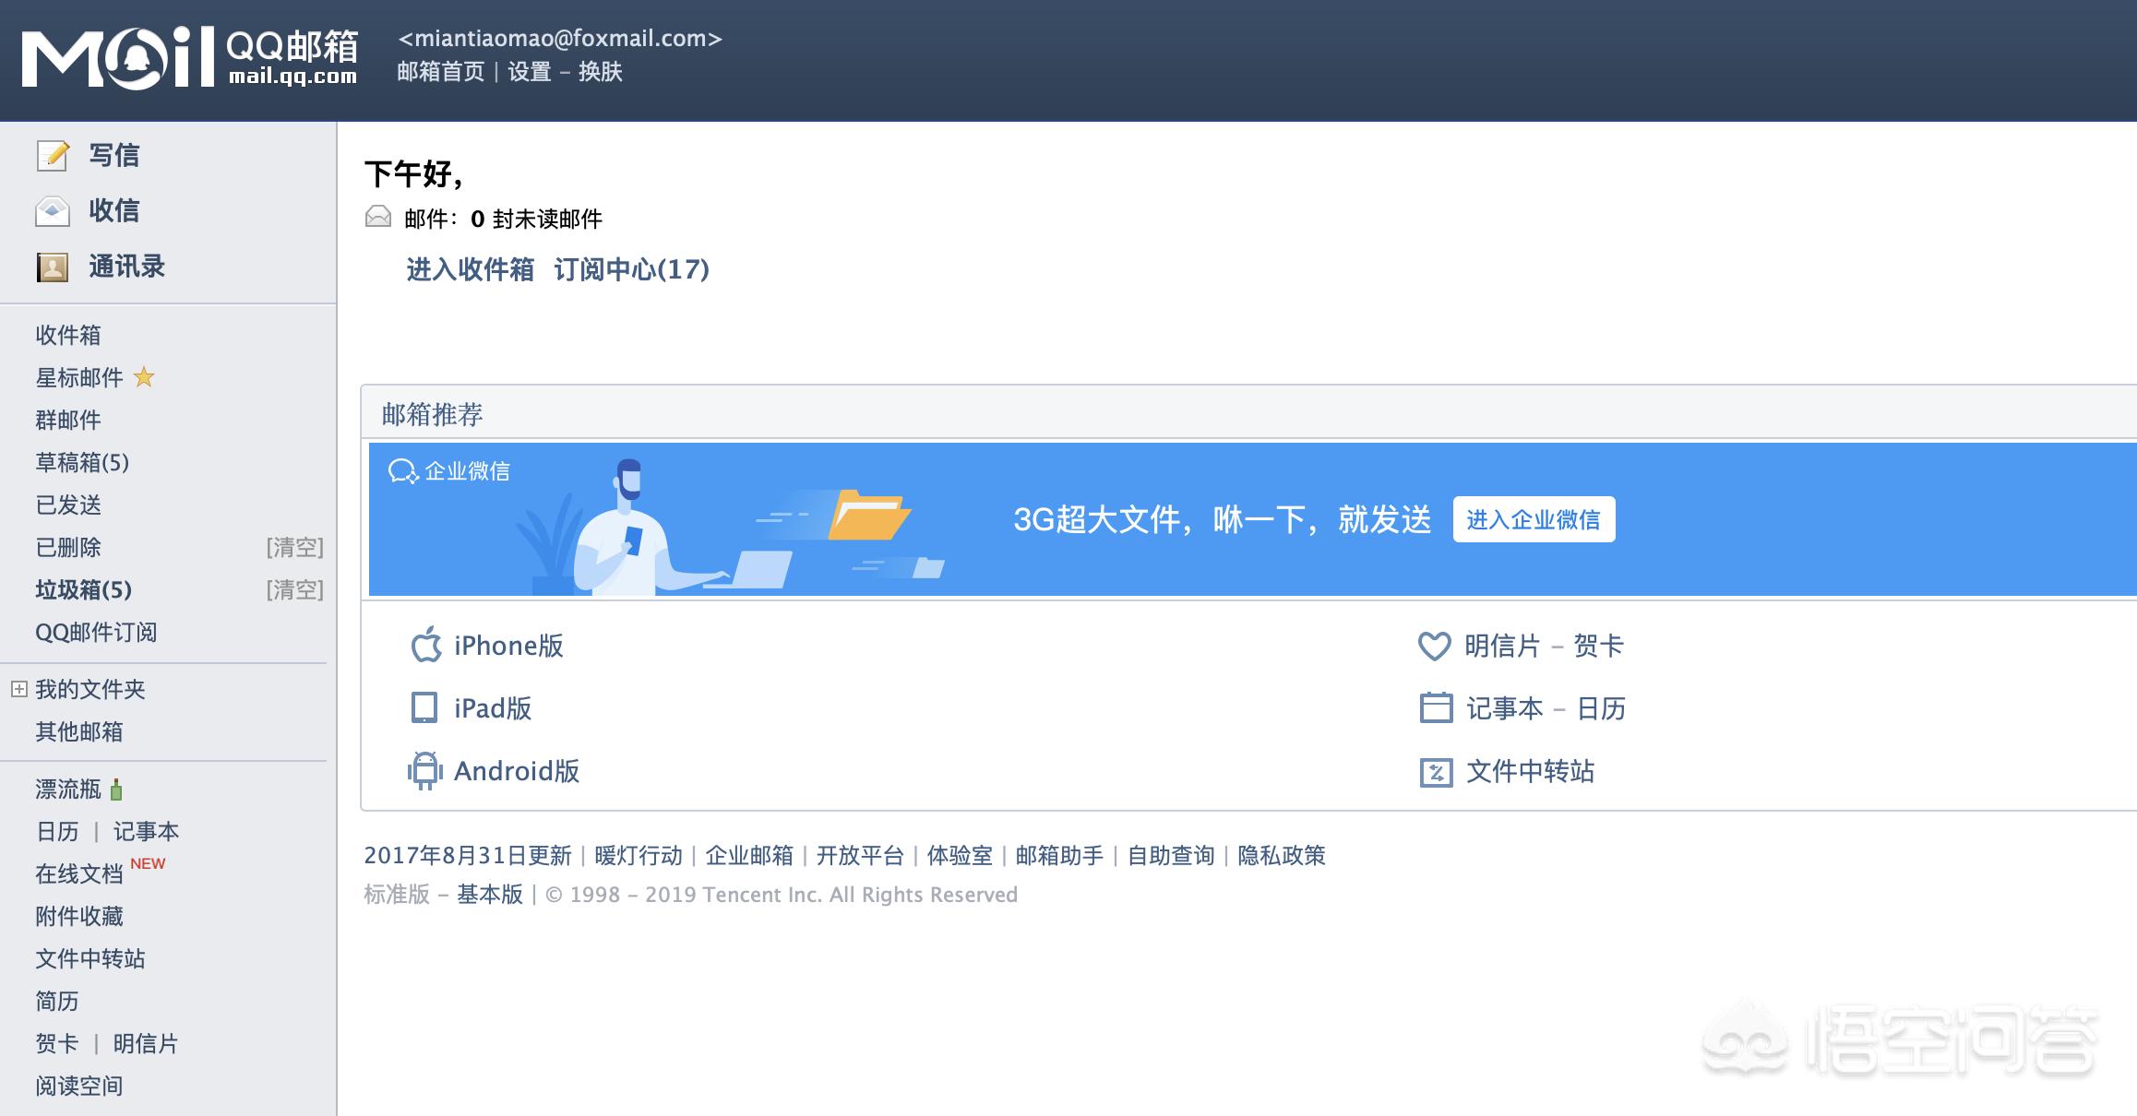Screen dimensions: 2137x1116
Task: Click the receive mail envelope icon
Action: pos(53,211)
